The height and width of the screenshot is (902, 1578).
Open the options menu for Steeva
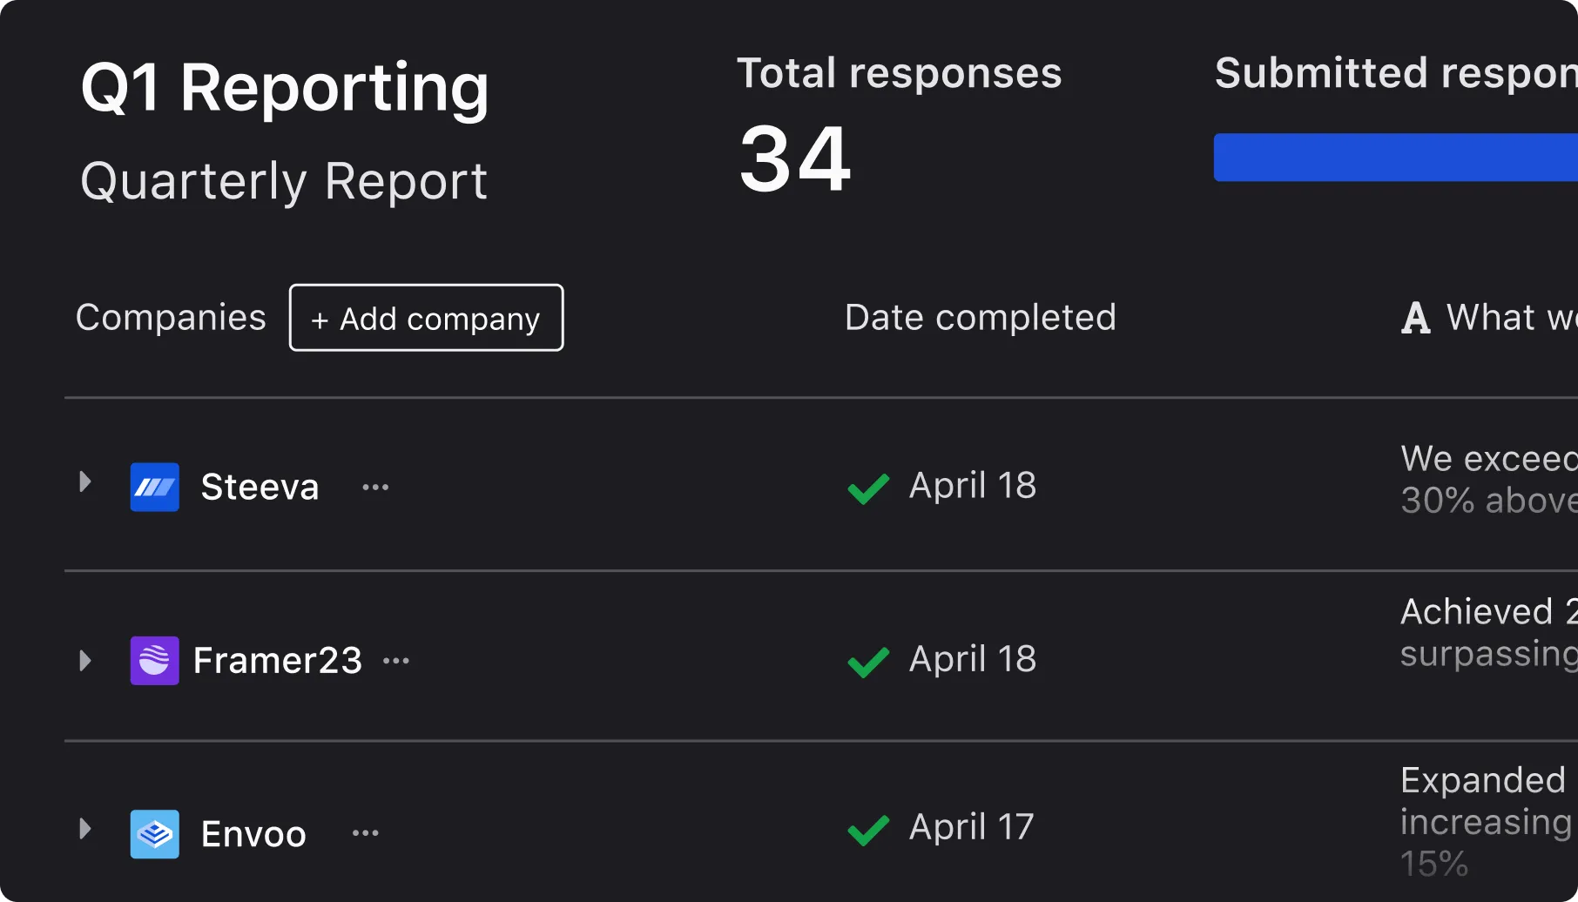(x=374, y=486)
